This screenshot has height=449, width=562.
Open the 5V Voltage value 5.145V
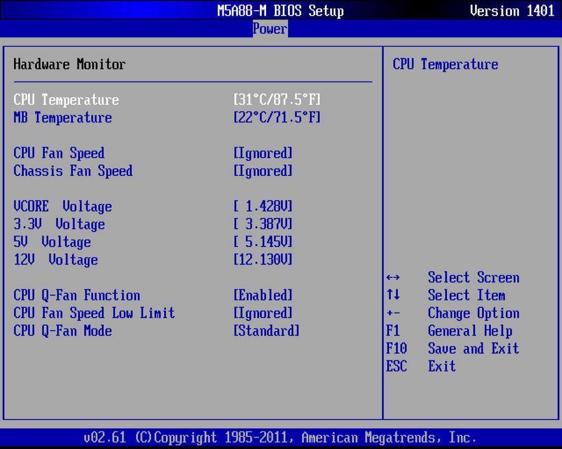263,242
